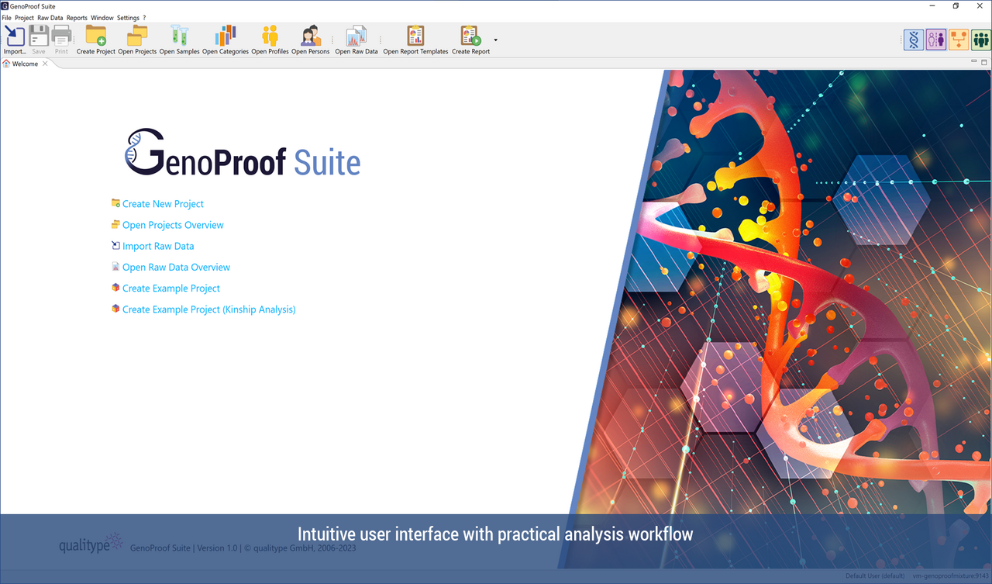Open the File menu
992x584 pixels.
click(7, 17)
